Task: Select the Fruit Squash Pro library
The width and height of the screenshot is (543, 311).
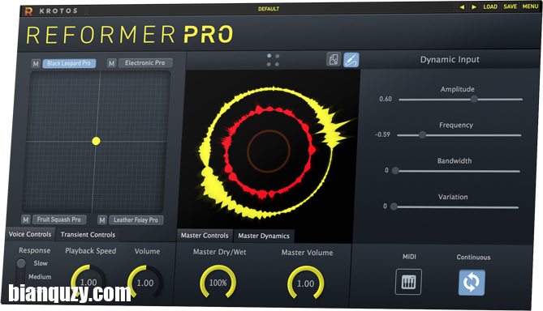Action: pos(59,219)
